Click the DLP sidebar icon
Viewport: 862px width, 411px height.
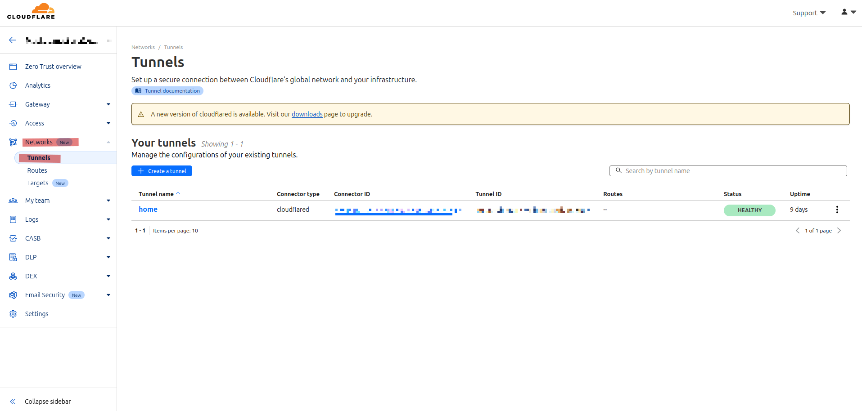pos(13,257)
